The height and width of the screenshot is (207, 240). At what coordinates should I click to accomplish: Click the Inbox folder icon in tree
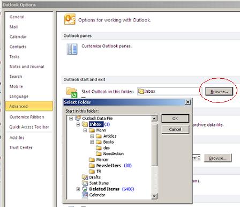(85, 124)
